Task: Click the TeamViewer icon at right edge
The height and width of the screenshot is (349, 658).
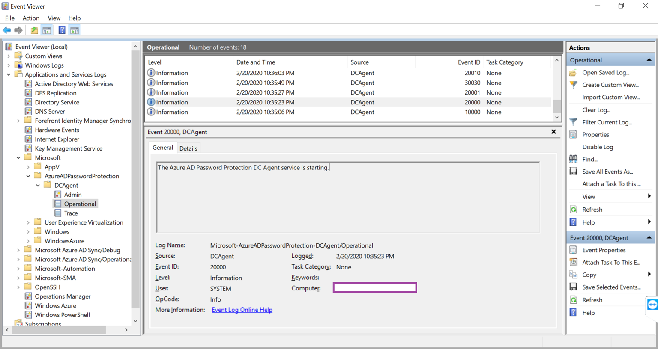Action: point(652,305)
